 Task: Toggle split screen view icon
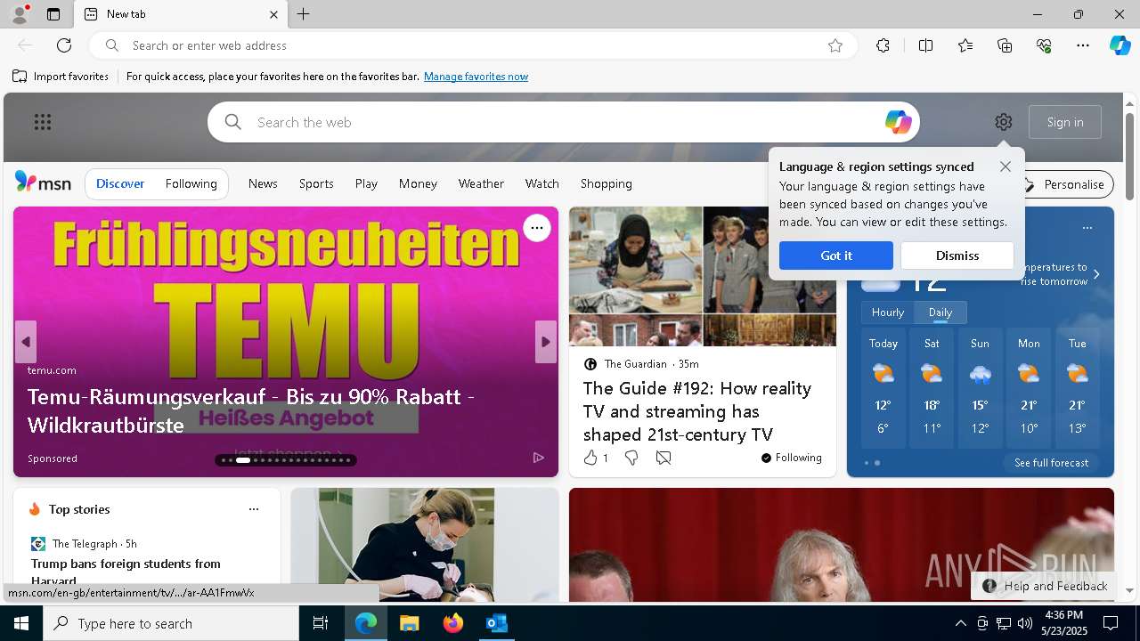(926, 45)
